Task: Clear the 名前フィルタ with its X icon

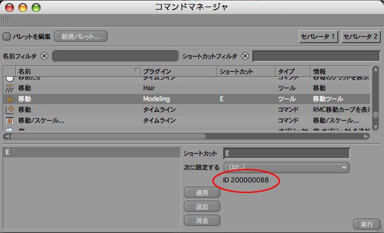Action: 44,56
